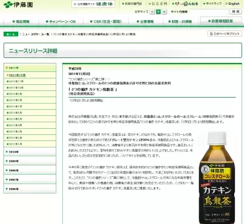Open the お茶百科 link
The image size is (244, 224).
tap(158, 4)
